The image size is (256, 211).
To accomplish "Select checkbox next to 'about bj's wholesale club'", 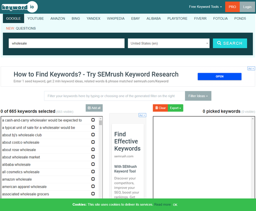I will click(93, 135).
